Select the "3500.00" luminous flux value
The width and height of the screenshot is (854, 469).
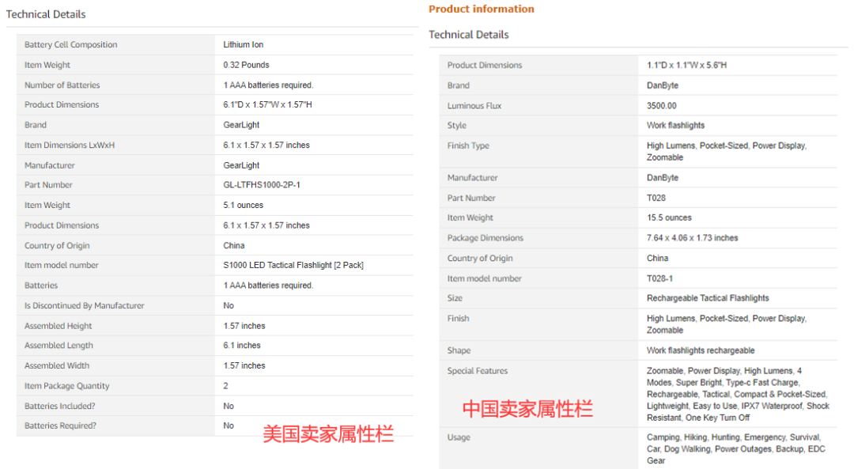tap(661, 106)
